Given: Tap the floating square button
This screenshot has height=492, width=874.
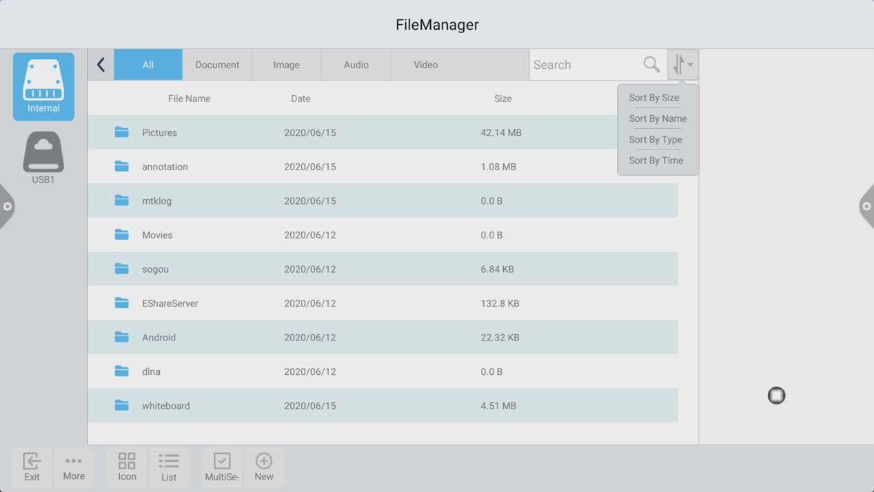Looking at the screenshot, I should 776,396.
